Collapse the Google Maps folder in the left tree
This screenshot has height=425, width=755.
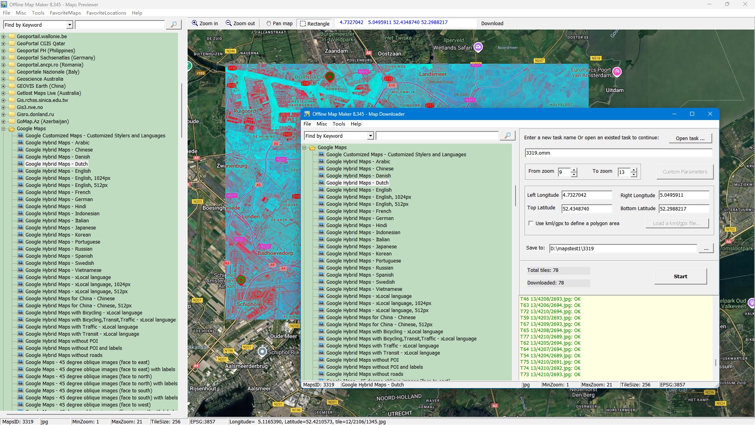coord(4,129)
